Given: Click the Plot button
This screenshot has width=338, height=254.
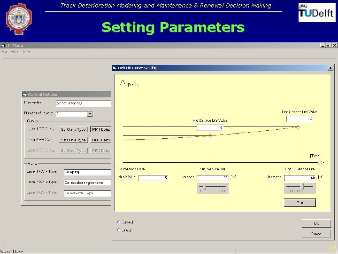Looking at the screenshot, I should point(300,203).
